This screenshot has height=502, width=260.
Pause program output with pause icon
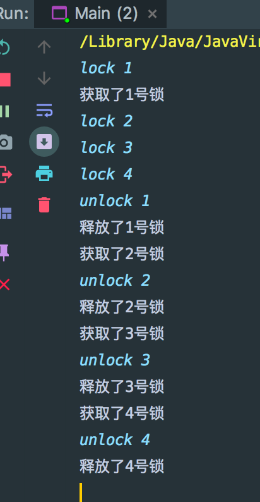(4, 111)
